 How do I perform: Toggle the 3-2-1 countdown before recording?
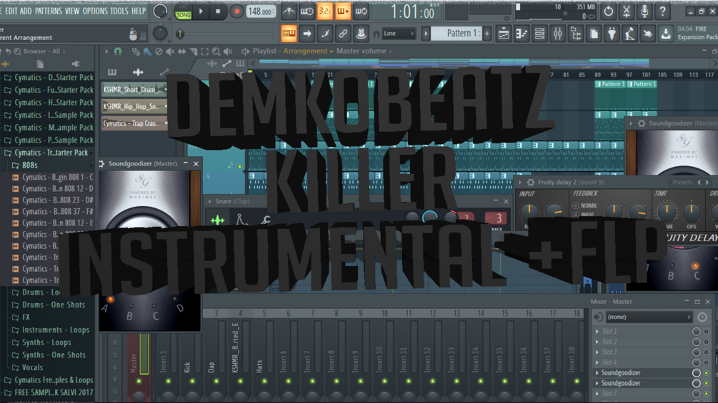point(324,11)
